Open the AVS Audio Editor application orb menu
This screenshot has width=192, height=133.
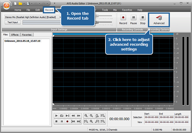[6, 5]
